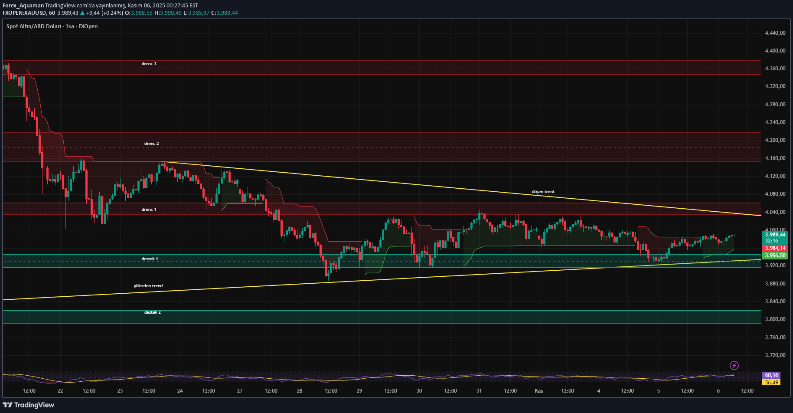Toggle the yükselen trend trendline

(148, 285)
